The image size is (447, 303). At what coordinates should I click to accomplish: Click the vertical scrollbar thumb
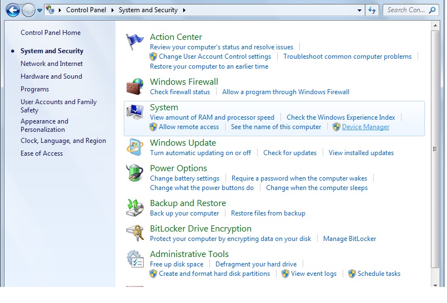(x=435, y=149)
